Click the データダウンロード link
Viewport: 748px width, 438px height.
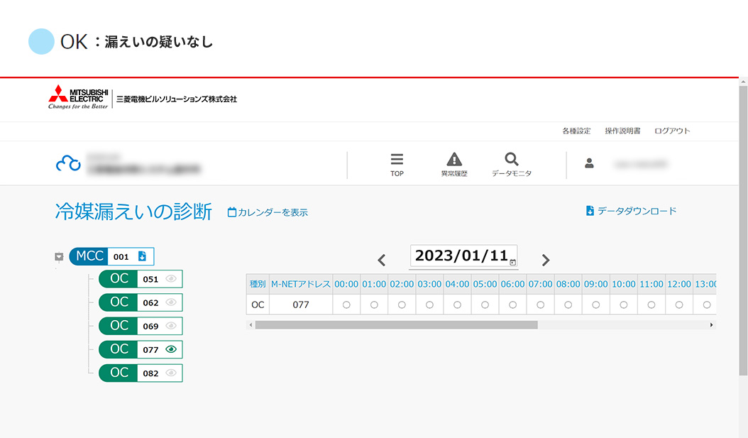[631, 211]
